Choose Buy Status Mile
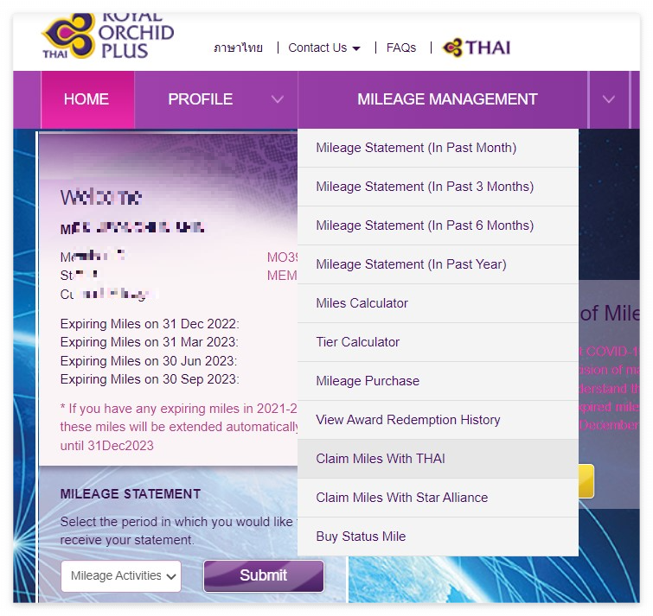This screenshot has width=653, height=616. [439, 537]
